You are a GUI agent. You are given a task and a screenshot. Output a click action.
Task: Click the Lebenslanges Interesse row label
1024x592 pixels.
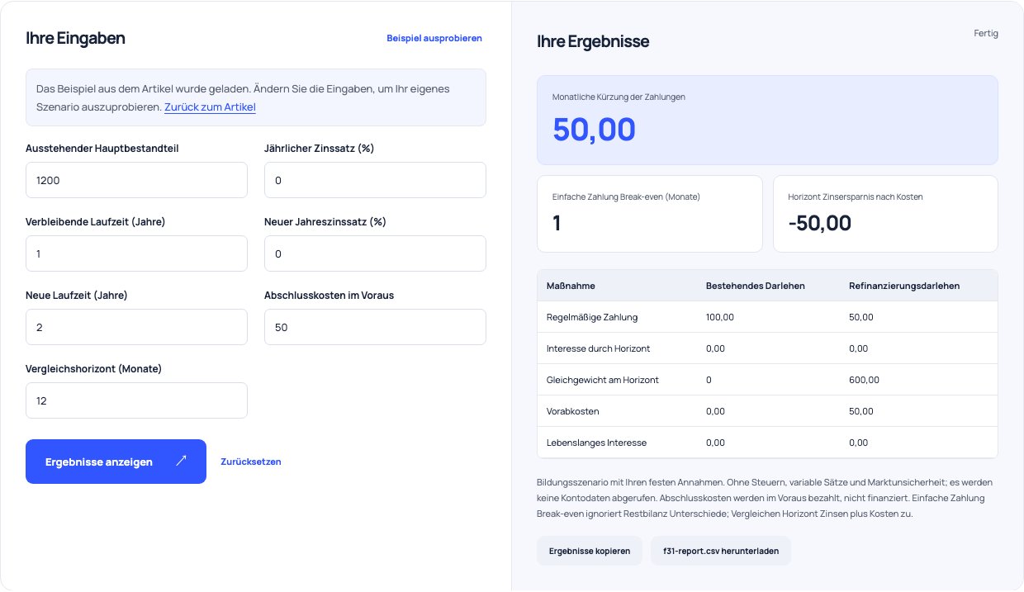pos(596,443)
